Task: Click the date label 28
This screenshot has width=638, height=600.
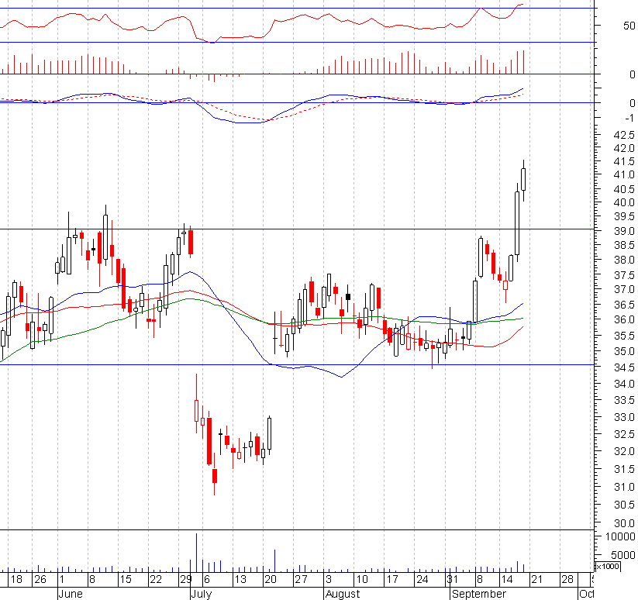Action: [567, 579]
